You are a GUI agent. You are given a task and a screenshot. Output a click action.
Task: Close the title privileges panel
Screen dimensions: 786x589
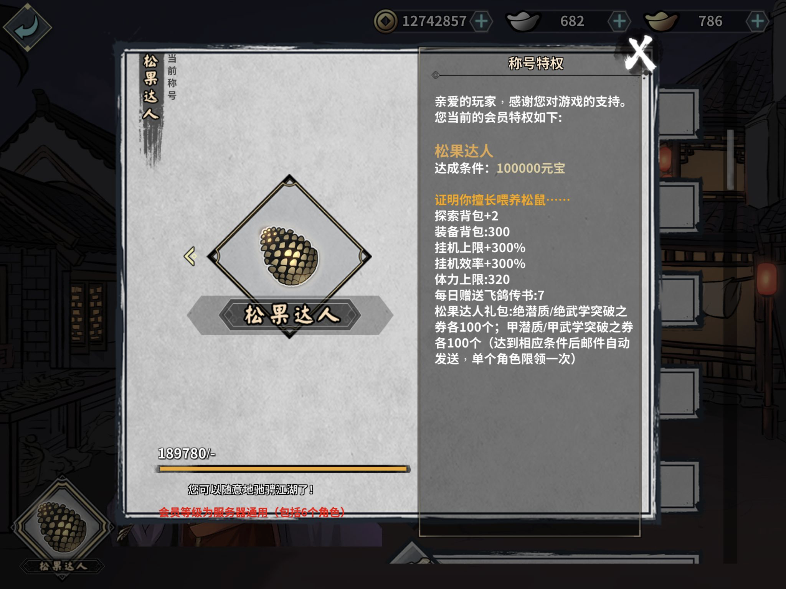pos(640,54)
